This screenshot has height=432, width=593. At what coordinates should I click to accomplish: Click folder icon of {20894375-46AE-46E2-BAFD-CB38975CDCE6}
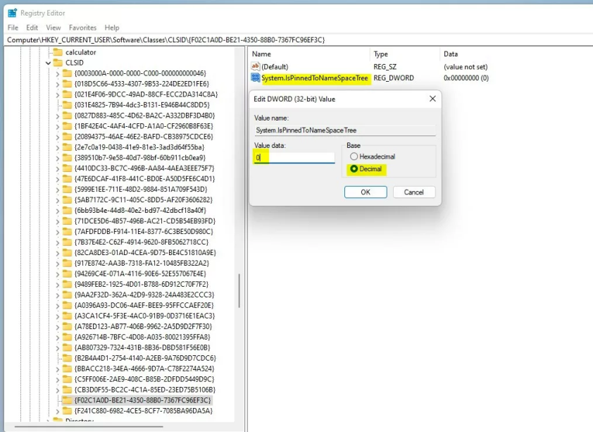[x=67, y=136]
